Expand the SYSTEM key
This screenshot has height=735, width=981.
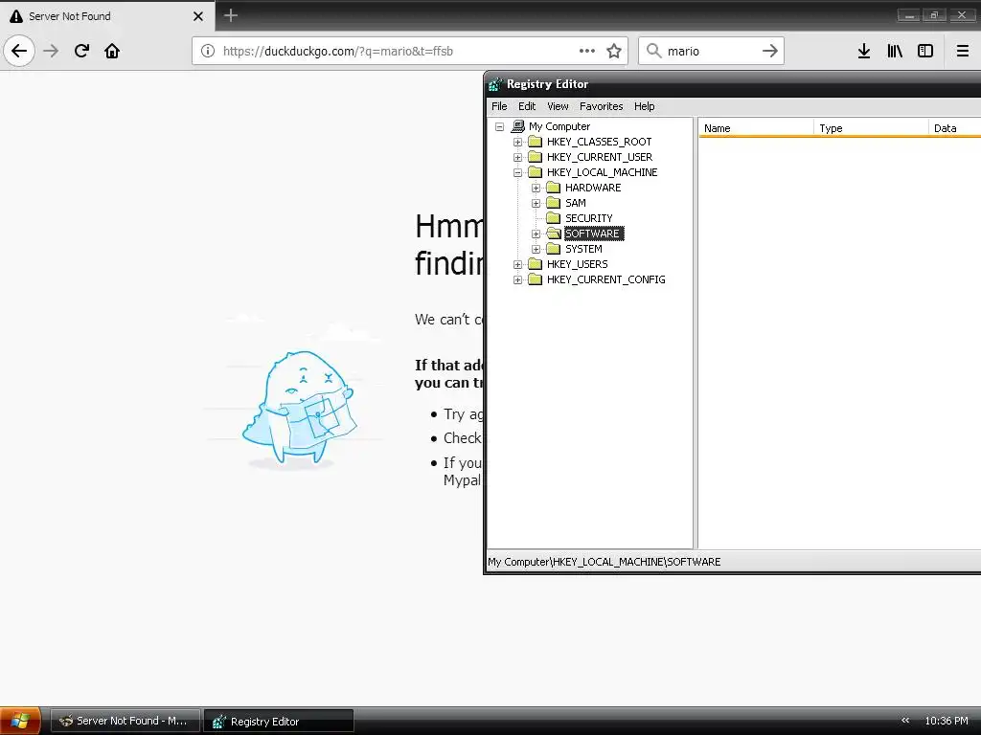(x=536, y=250)
